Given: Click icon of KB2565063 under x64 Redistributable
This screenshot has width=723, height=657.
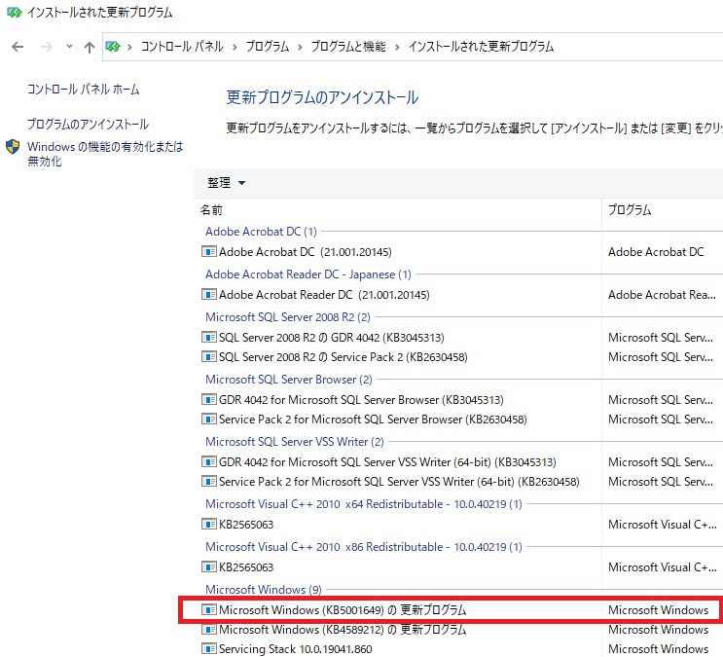Looking at the screenshot, I should pyautogui.click(x=209, y=524).
